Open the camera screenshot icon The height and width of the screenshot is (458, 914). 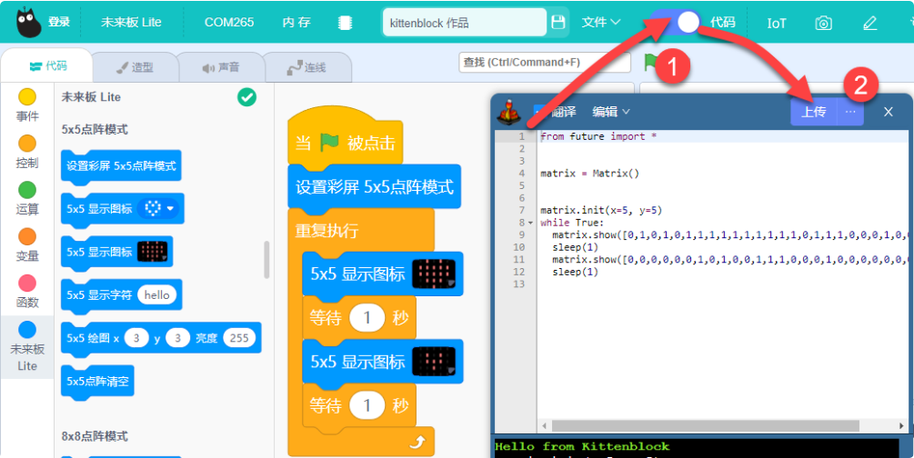click(823, 23)
